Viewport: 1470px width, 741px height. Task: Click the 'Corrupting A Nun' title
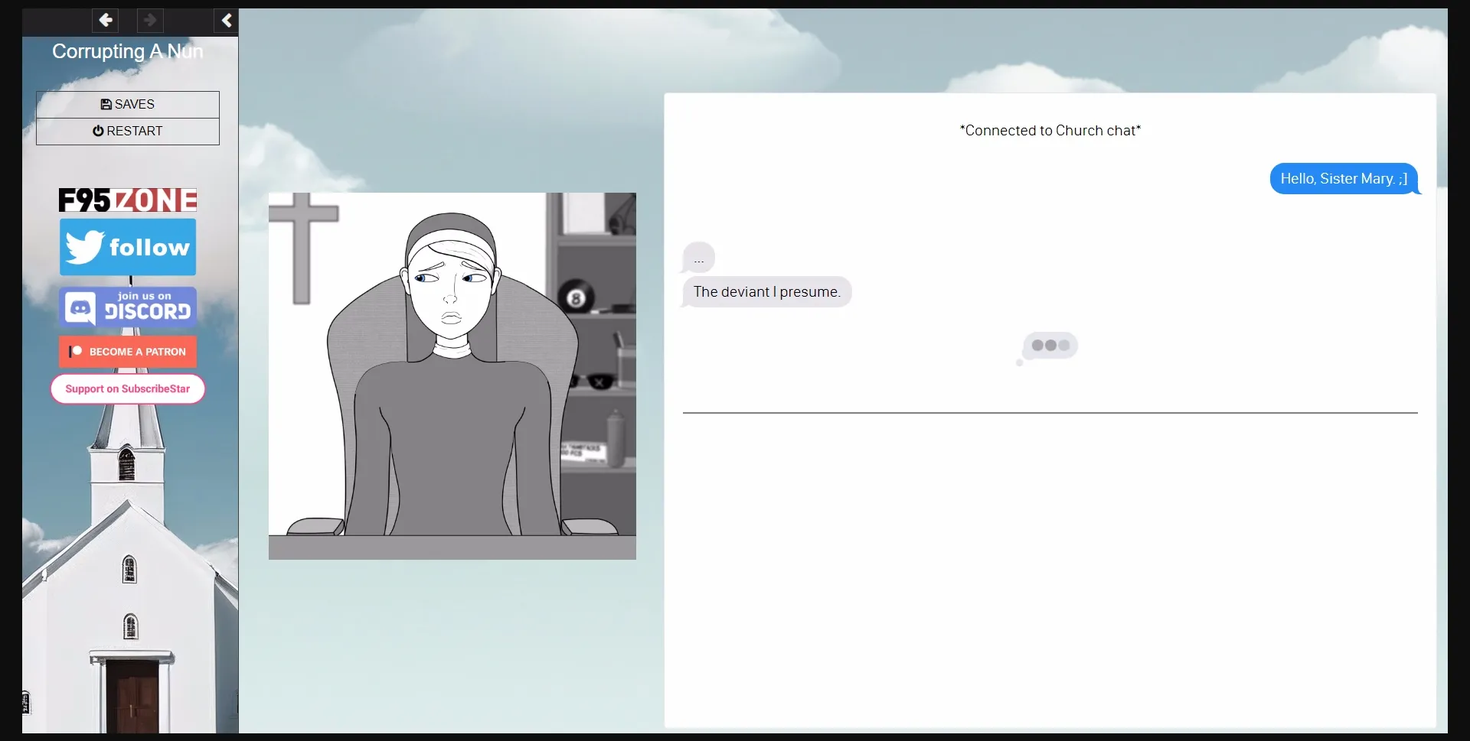[x=127, y=51]
